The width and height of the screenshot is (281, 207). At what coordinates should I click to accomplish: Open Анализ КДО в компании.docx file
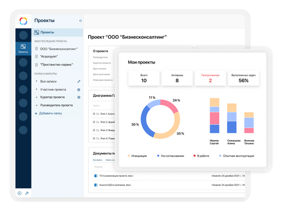pos(115,185)
